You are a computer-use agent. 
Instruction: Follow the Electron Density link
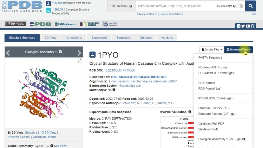click(19, 137)
